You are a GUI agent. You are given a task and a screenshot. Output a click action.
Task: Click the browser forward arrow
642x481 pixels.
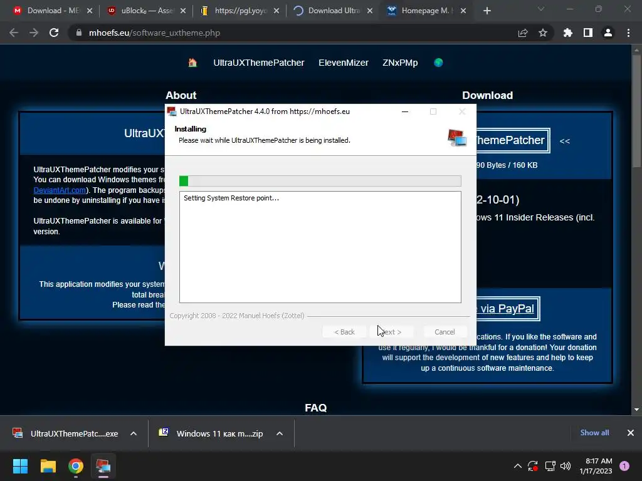[34, 33]
